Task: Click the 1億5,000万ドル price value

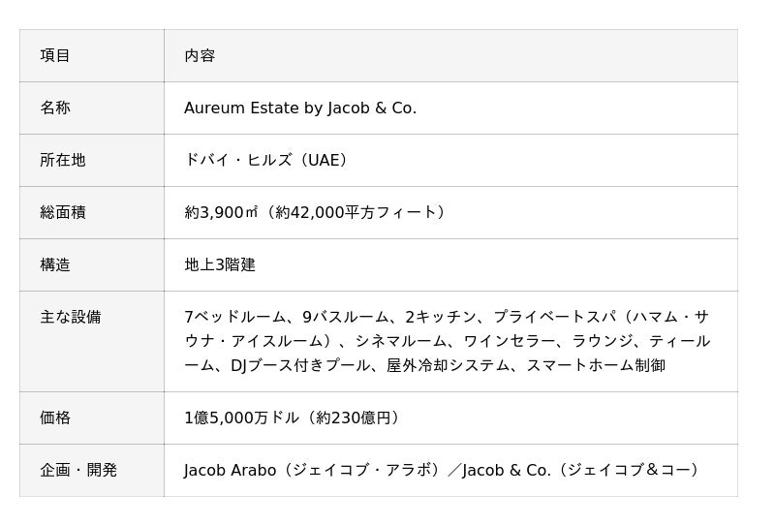Action: 241,418
